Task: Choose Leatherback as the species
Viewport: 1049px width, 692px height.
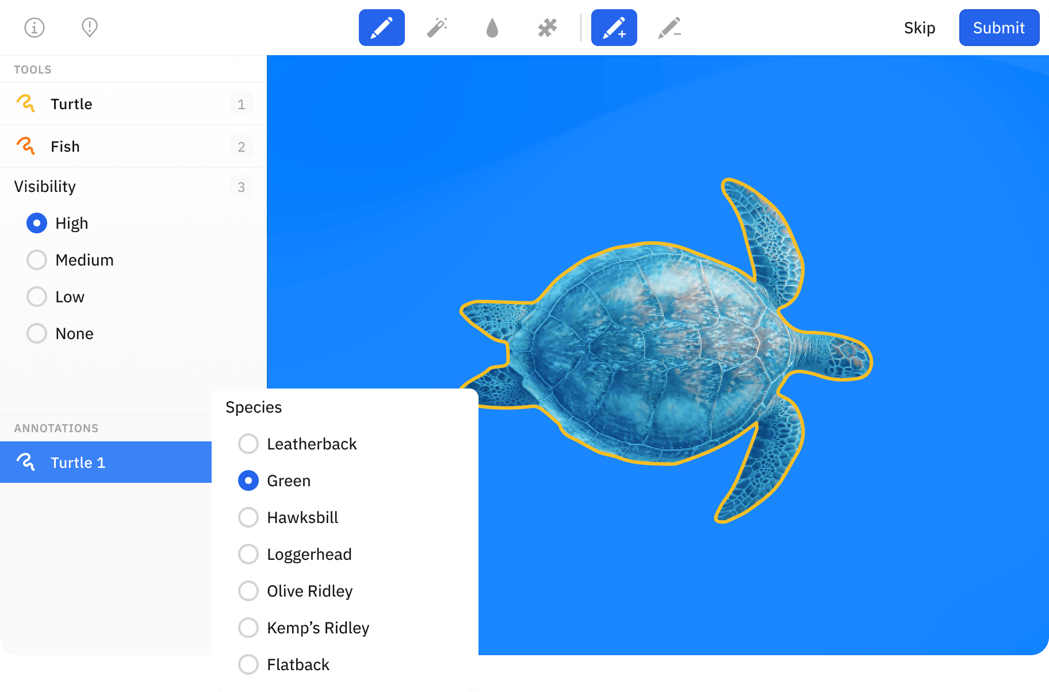Action: [x=248, y=444]
